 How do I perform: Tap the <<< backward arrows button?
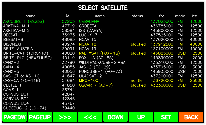click(x=90, y=117)
